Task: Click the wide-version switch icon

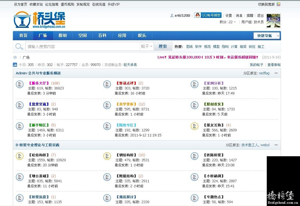Action: 278,4
